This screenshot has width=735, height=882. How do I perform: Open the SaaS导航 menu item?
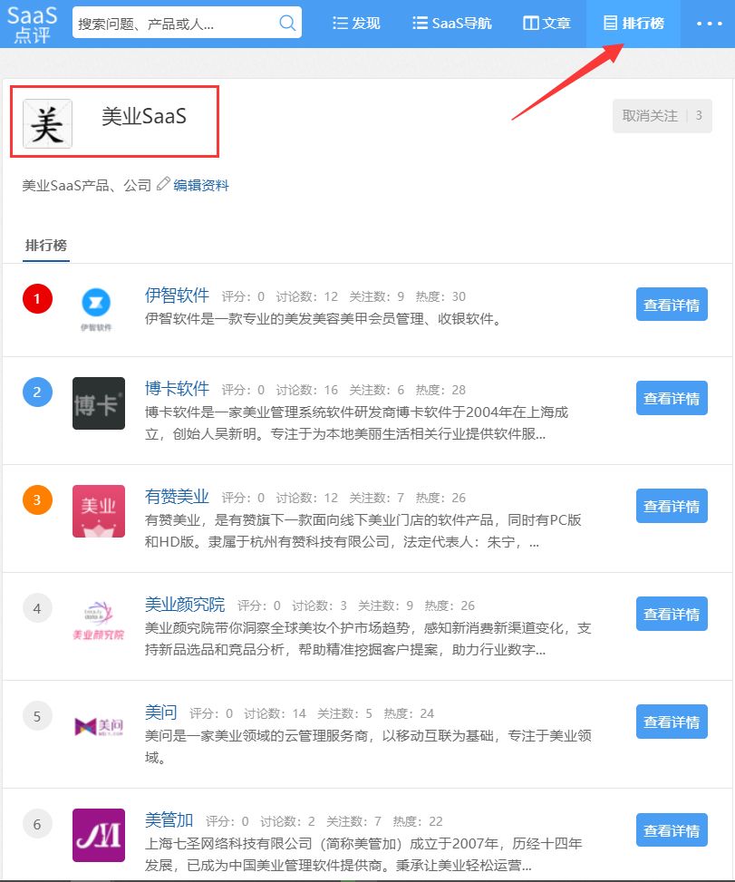click(x=451, y=23)
